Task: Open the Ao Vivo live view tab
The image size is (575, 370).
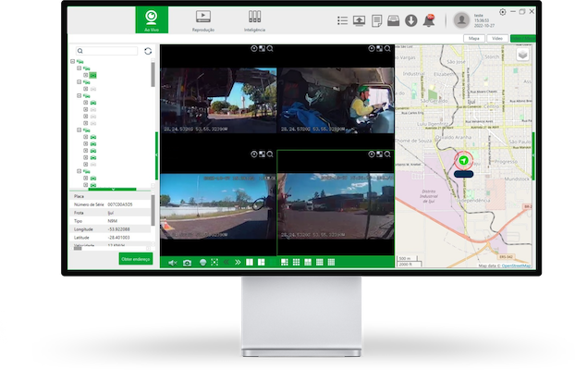Action: coord(152,19)
